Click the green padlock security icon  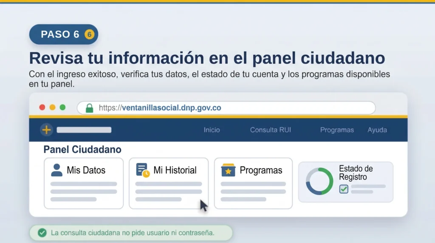89,108
